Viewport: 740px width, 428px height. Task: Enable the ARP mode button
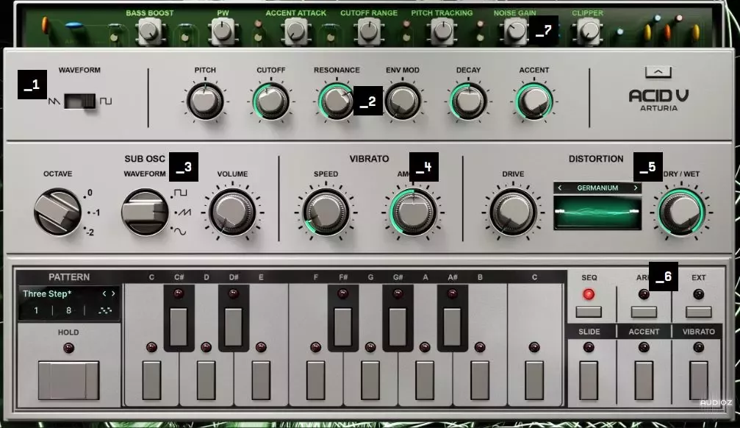644,312
